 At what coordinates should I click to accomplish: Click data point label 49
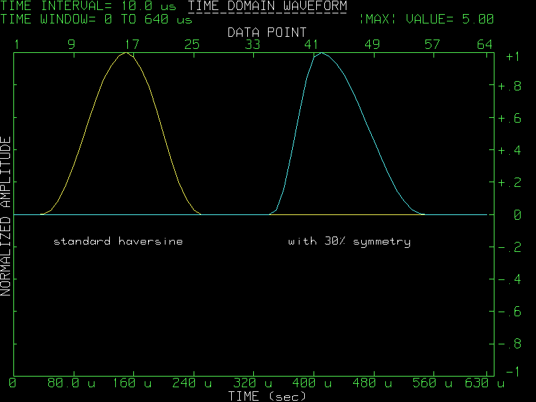[373, 45]
